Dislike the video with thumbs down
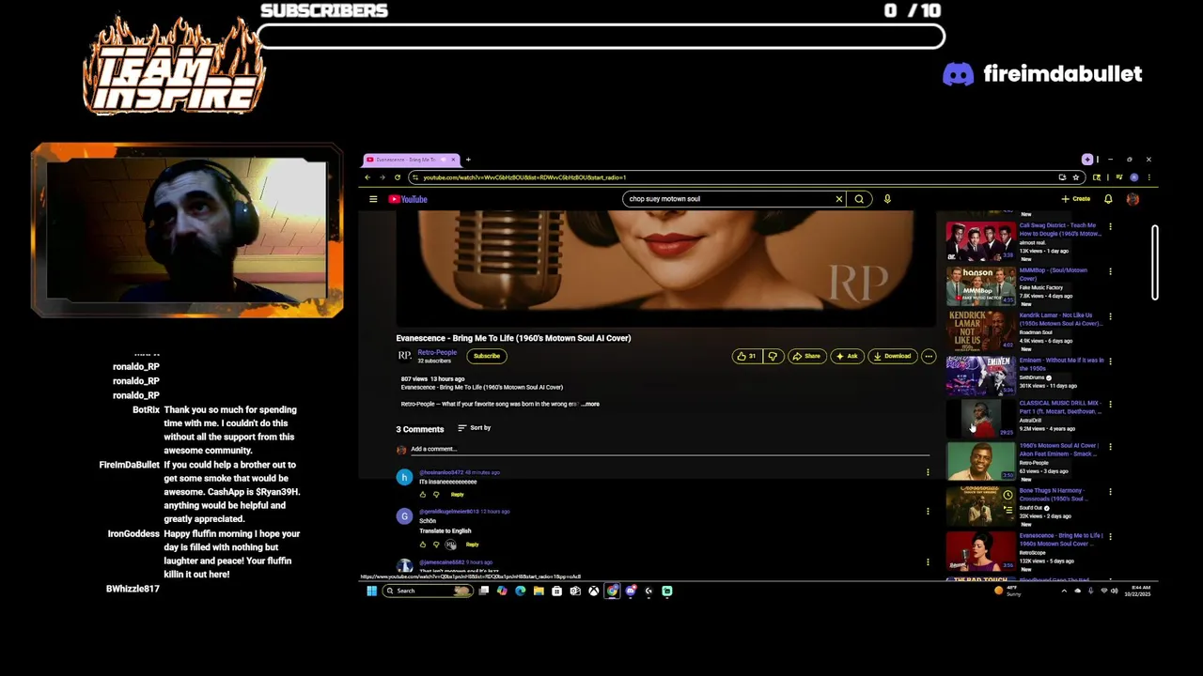1203x676 pixels. pos(773,356)
